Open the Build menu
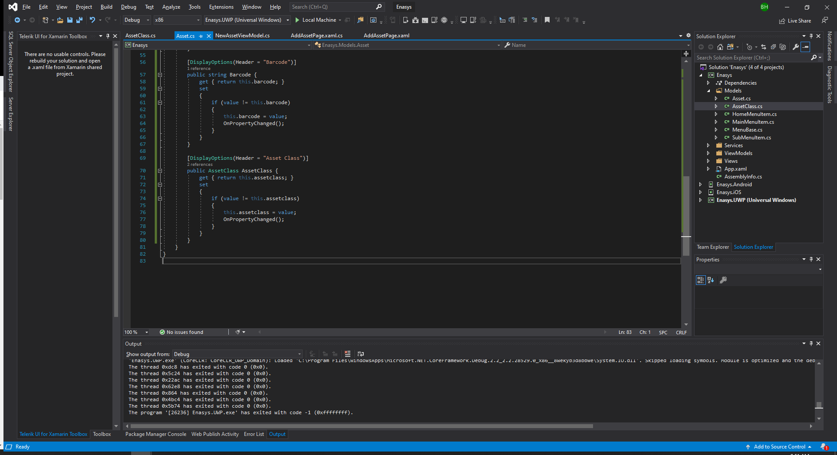837x455 pixels. click(x=106, y=7)
